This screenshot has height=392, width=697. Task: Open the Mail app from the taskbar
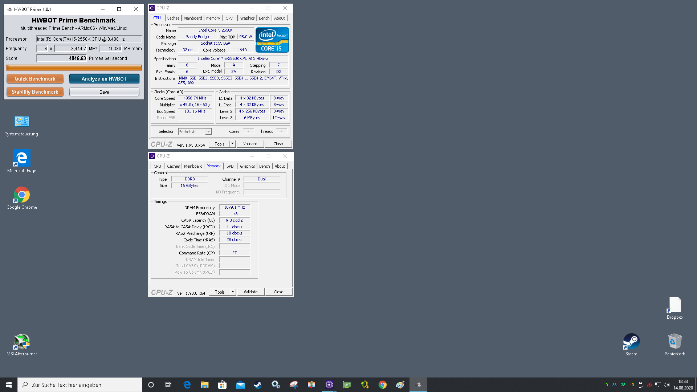point(240,385)
